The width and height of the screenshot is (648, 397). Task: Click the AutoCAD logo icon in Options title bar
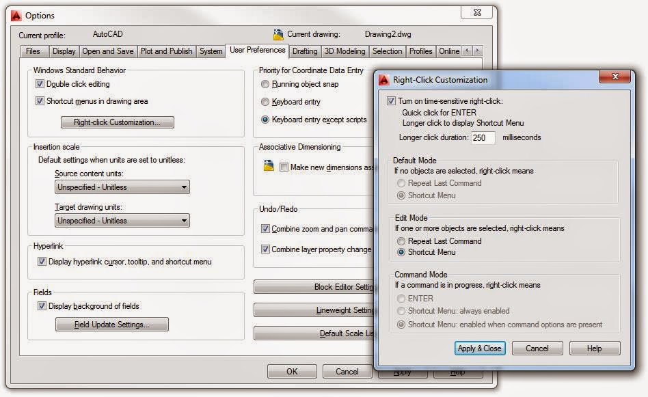coord(16,16)
